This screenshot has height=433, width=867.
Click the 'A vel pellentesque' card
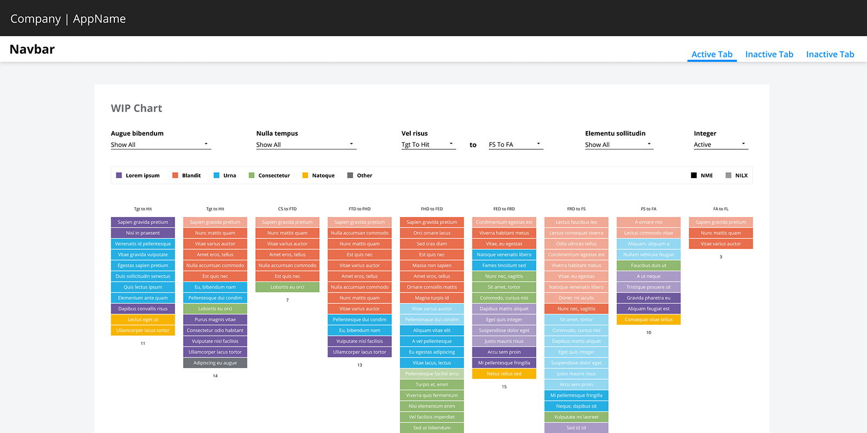point(432,341)
